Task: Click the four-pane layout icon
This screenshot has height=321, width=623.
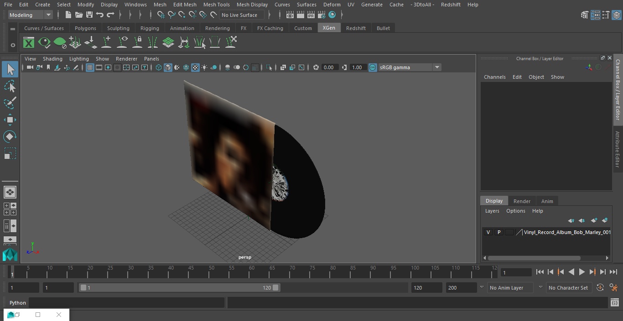Action: click(x=10, y=209)
